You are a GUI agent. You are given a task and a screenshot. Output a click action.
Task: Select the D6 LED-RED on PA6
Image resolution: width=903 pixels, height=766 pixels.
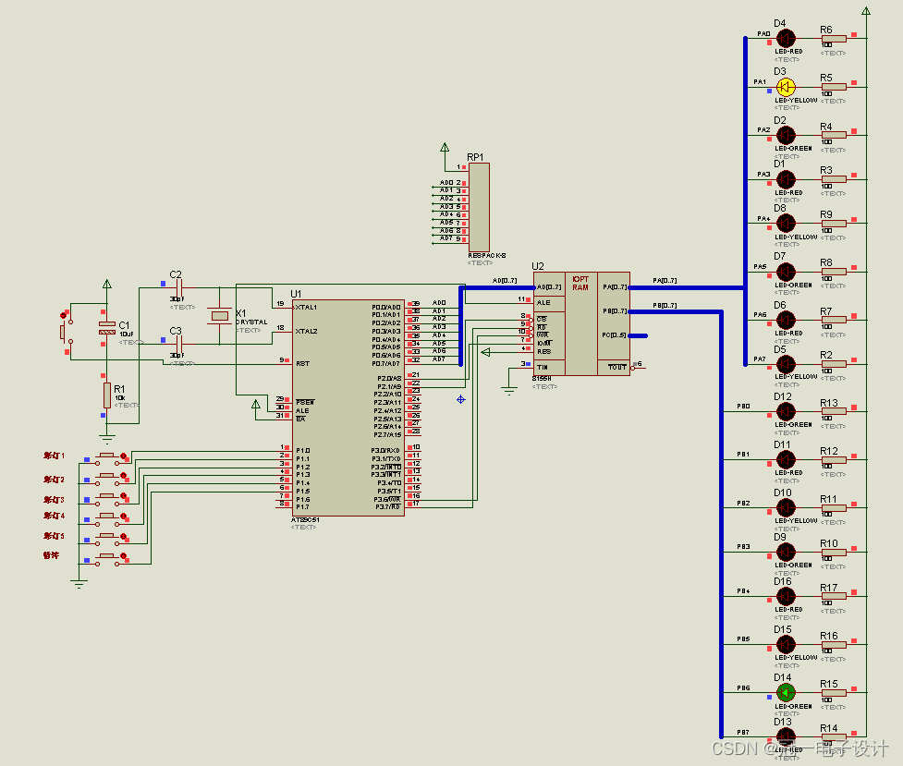(x=786, y=321)
